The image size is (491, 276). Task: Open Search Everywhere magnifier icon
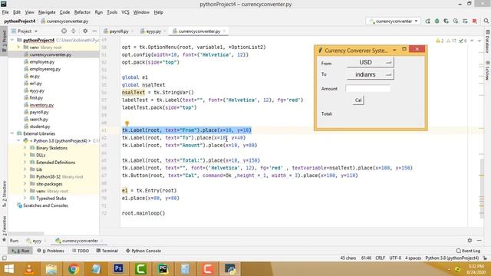click(x=486, y=21)
